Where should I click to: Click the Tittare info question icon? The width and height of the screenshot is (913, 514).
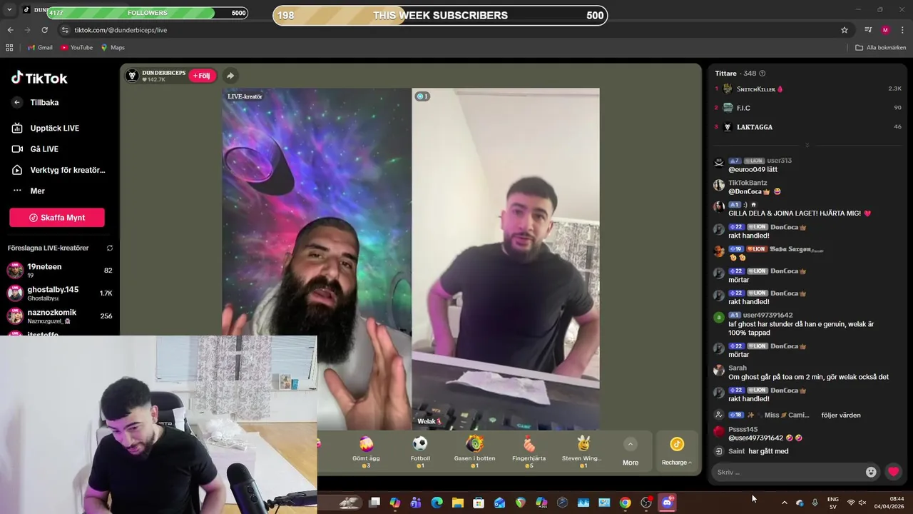(x=762, y=74)
